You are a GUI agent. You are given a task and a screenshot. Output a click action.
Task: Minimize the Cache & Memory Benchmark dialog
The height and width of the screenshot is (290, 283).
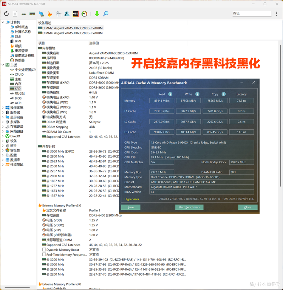click(242, 82)
